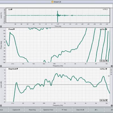Open the Phase graph type dropdown
The image size is (113, 113).
[12, 29]
